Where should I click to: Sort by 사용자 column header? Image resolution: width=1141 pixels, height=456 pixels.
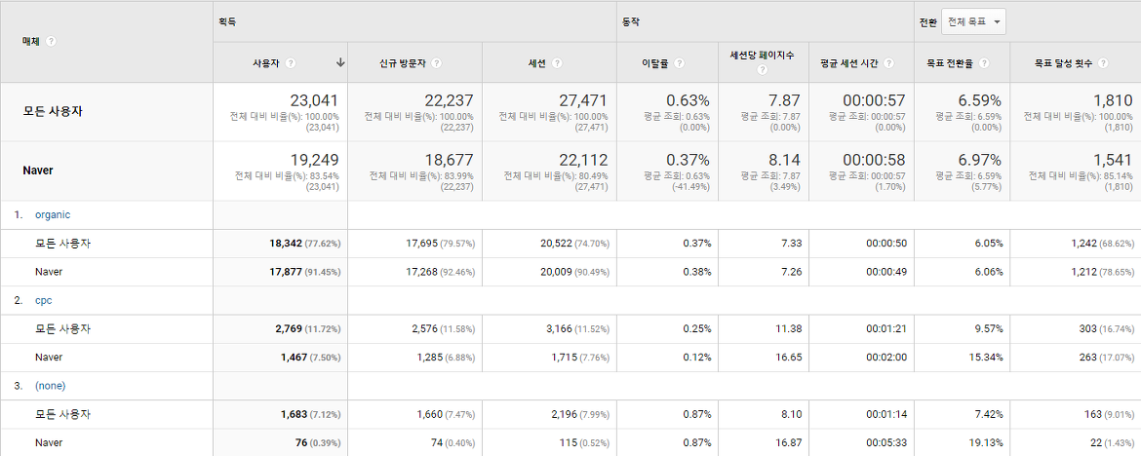click(268, 63)
